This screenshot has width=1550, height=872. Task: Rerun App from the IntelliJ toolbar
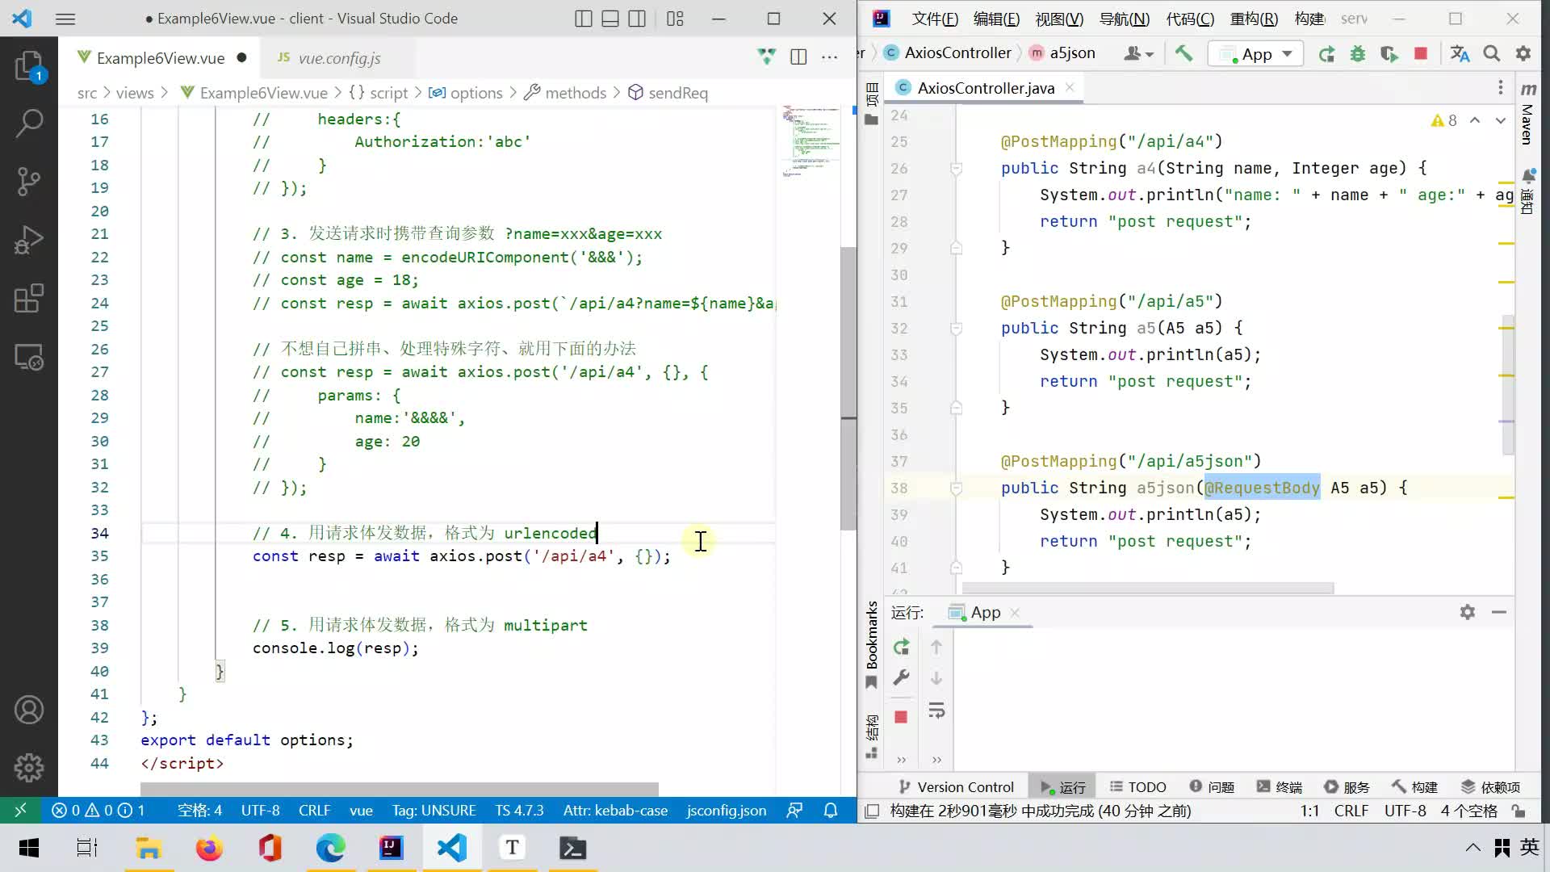[1326, 54]
